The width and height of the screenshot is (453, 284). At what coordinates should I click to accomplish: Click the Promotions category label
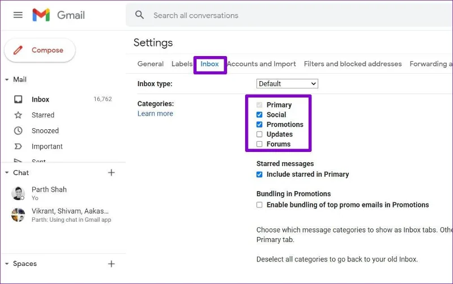[285, 124]
